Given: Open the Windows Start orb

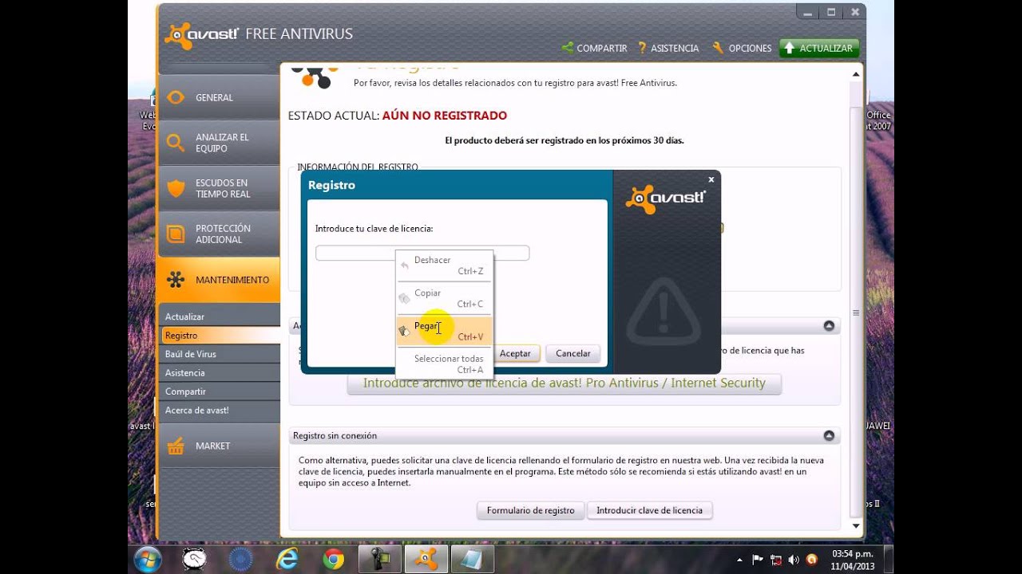Looking at the screenshot, I should click(x=148, y=559).
